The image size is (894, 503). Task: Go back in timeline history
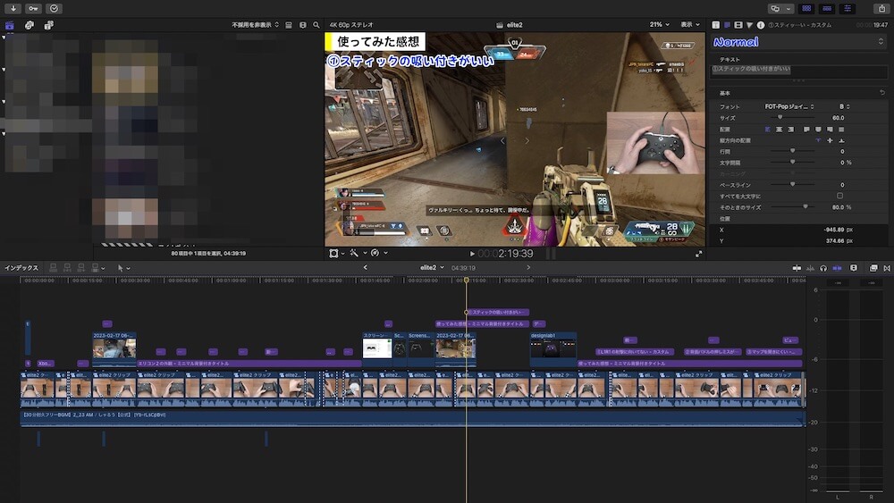coord(366,267)
